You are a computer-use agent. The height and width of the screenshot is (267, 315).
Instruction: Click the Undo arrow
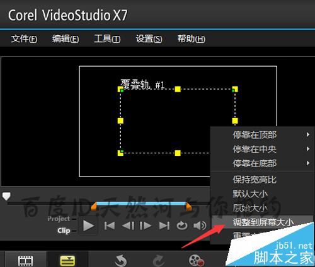(x=121, y=261)
